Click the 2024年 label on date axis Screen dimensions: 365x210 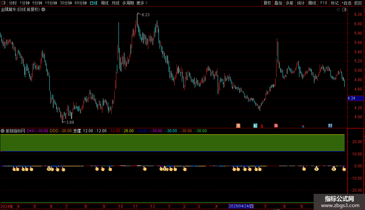[x=7, y=206]
